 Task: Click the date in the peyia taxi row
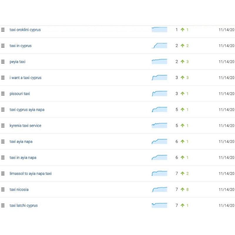(226, 62)
